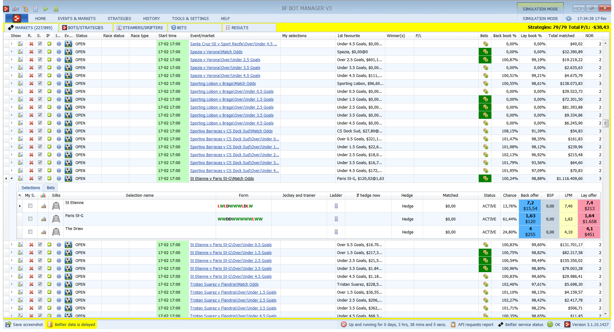
Task: Remove Spezia v Verona Match Odds with its red X
Action: pyautogui.click(x=31, y=52)
